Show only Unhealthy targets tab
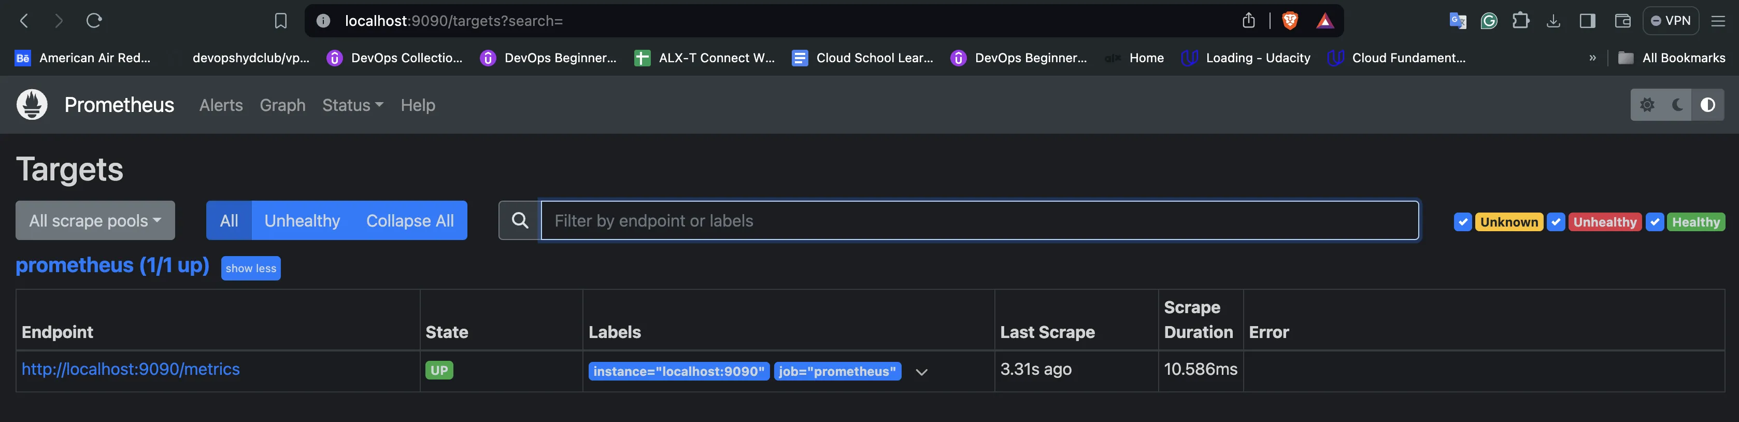The width and height of the screenshot is (1739, 422). pos(303,220)
